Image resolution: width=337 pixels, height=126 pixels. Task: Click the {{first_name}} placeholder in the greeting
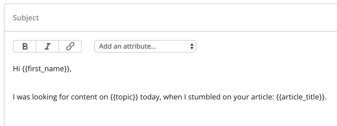click(46, 69)
